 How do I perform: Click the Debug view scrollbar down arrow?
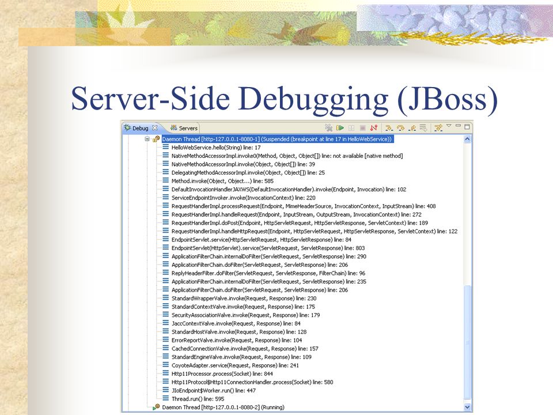coord(467,407)
